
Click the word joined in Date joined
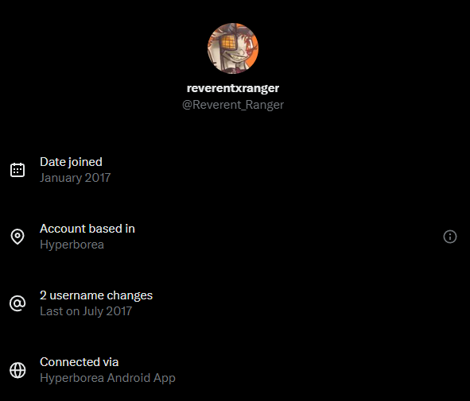(85, 163)
